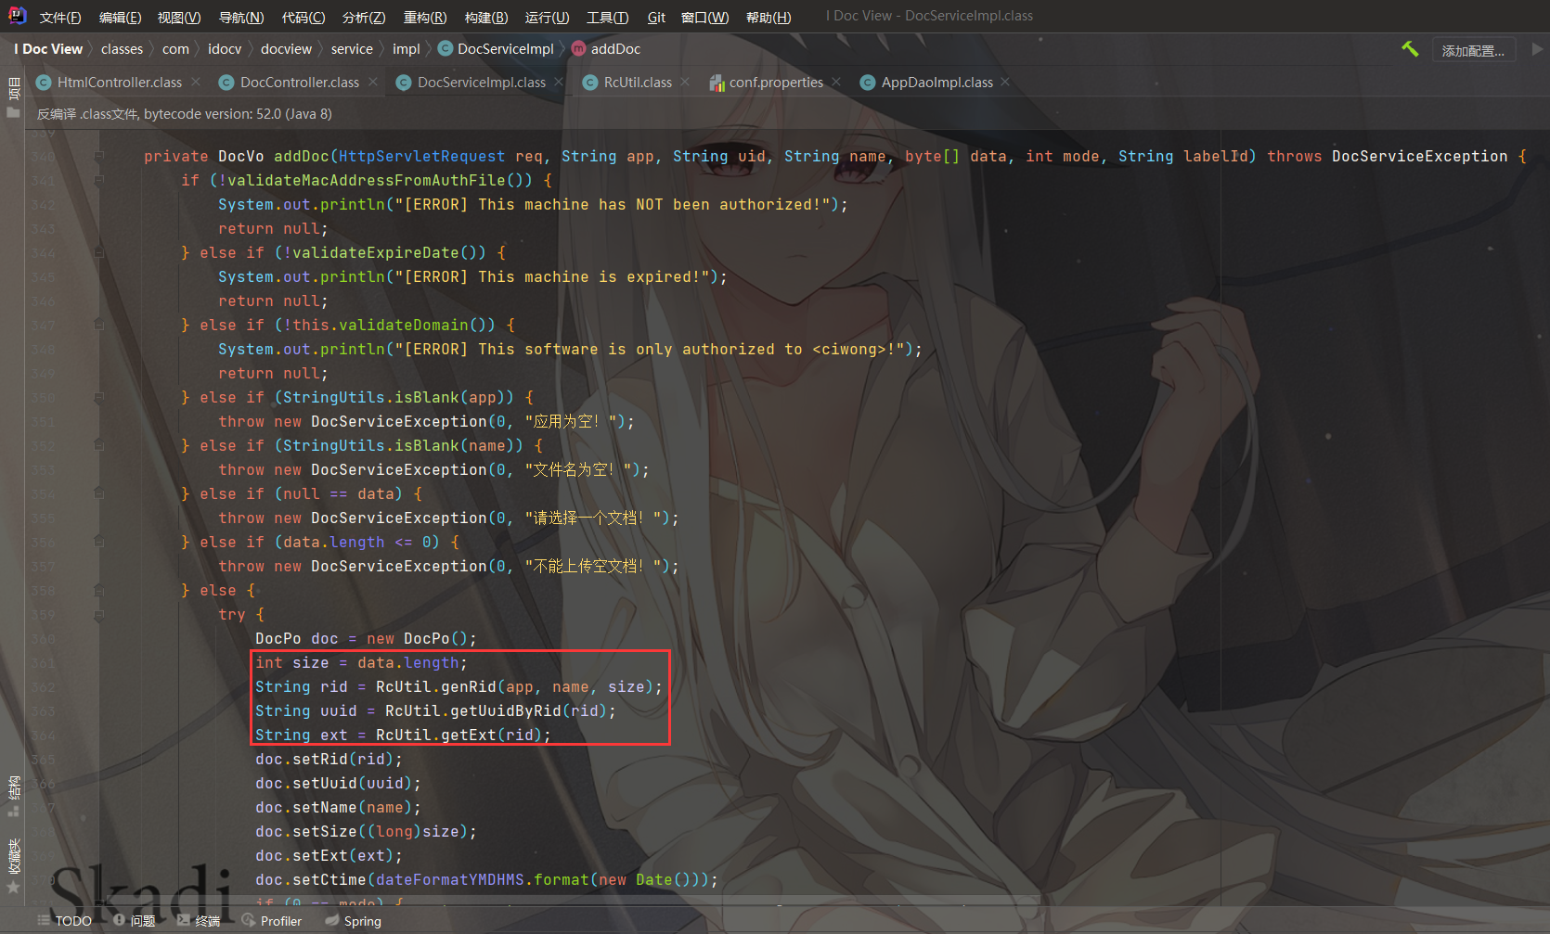Collapse the else block at line 358

99,590
